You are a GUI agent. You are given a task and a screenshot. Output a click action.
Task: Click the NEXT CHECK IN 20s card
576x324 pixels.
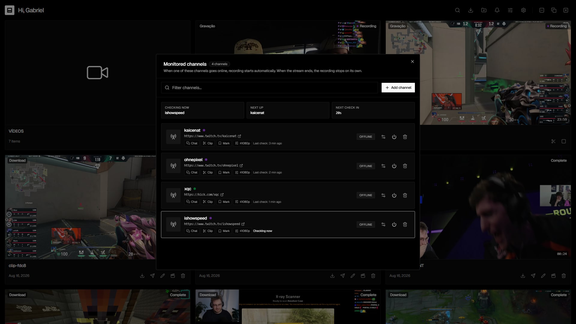pos(373,110)
